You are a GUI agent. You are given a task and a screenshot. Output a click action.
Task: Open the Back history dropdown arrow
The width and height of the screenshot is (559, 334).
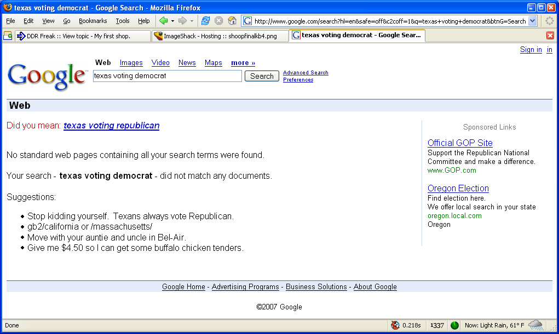pyautogui.click(x=172, y=21)
